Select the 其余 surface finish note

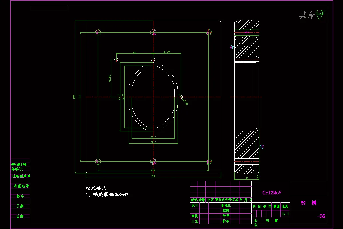tap(307, 15)
